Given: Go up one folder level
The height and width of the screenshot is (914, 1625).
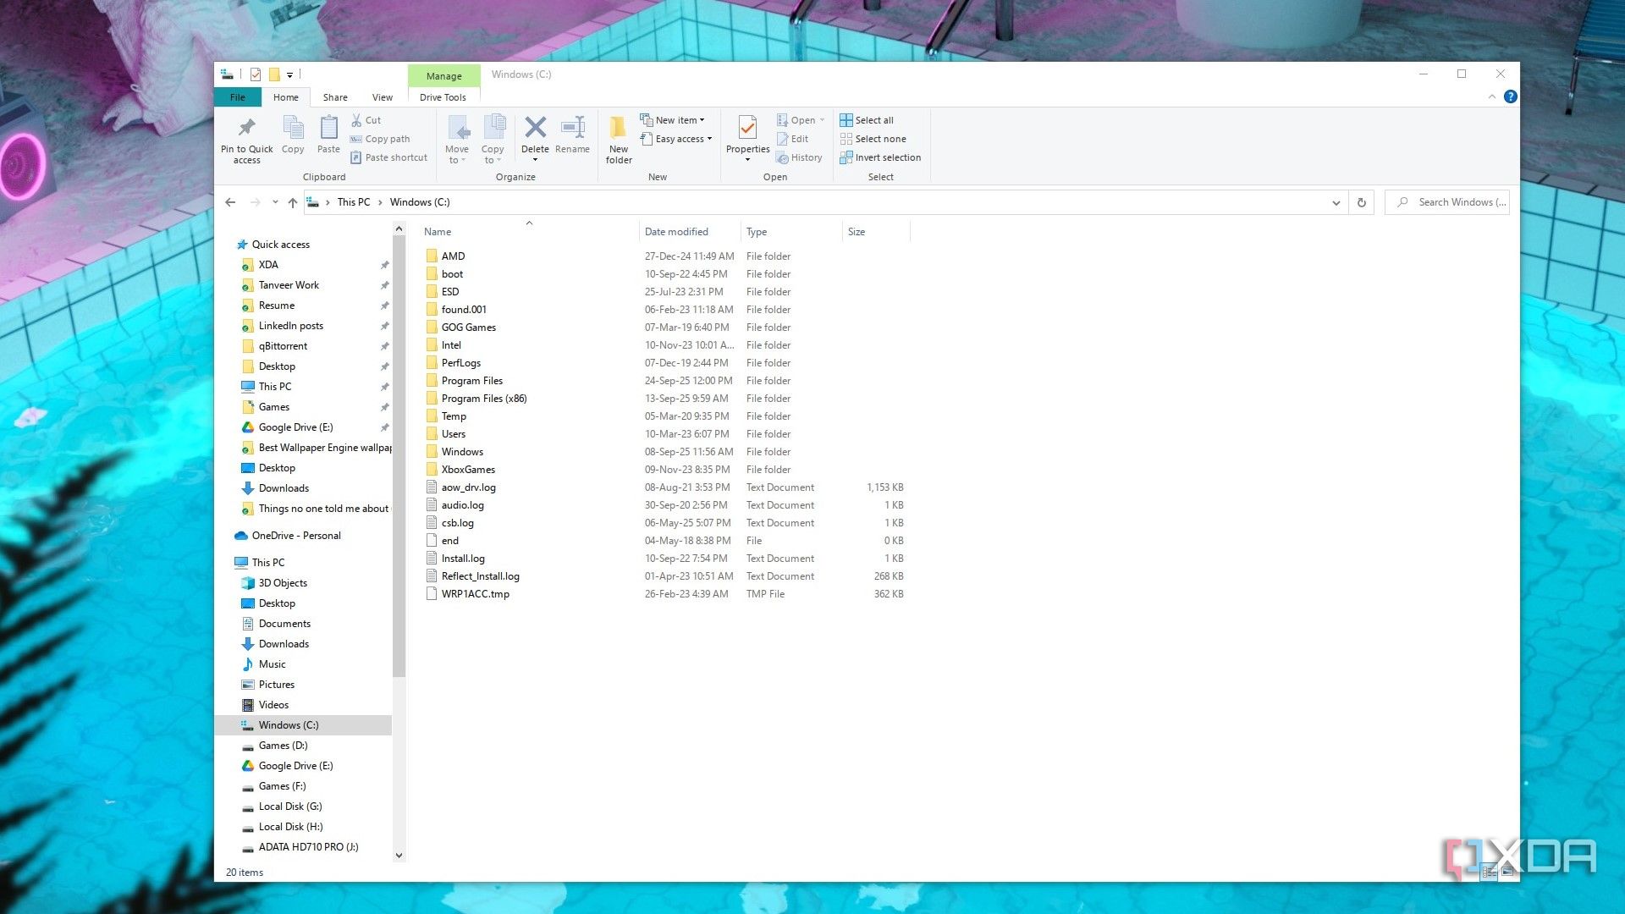Looking at the screenshot, I should (x=293, y=202).
